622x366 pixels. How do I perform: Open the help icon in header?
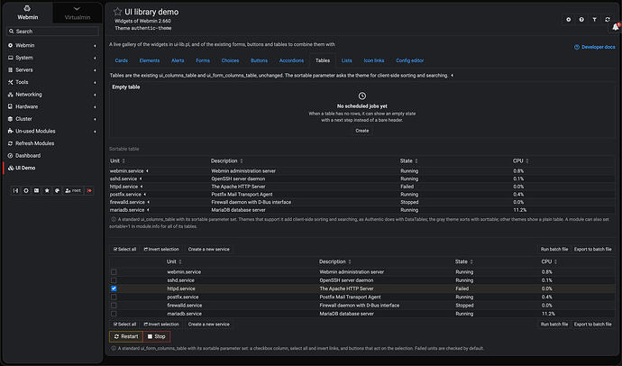click(581, 20)
